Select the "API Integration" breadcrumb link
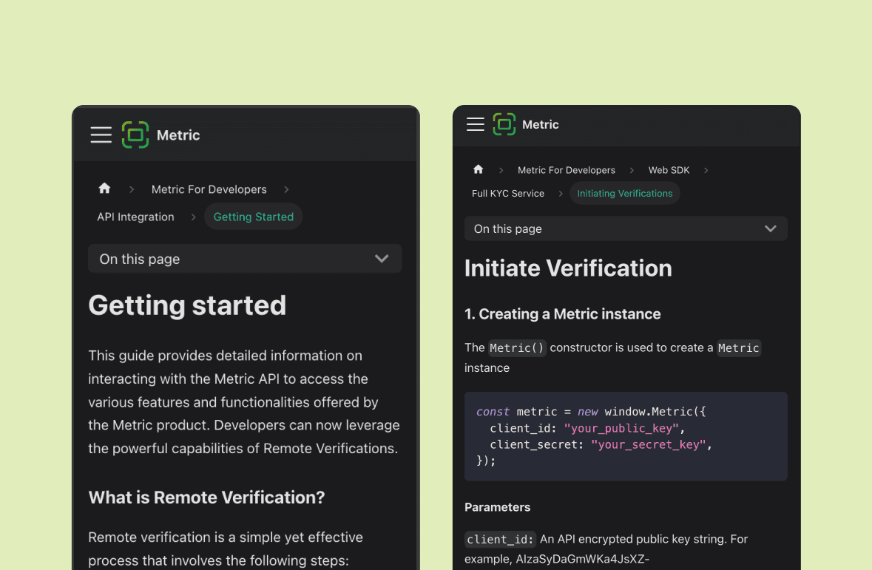Screen dimensions: 872x570 [135, 217]
